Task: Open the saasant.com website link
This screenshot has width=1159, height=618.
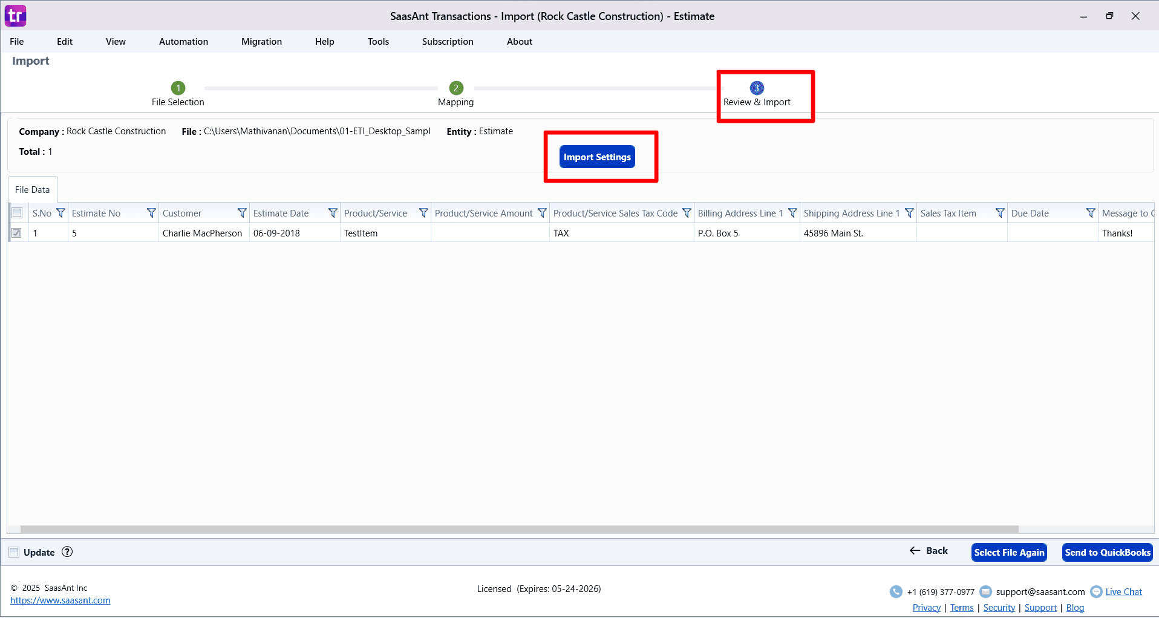Action: (60, 600)
